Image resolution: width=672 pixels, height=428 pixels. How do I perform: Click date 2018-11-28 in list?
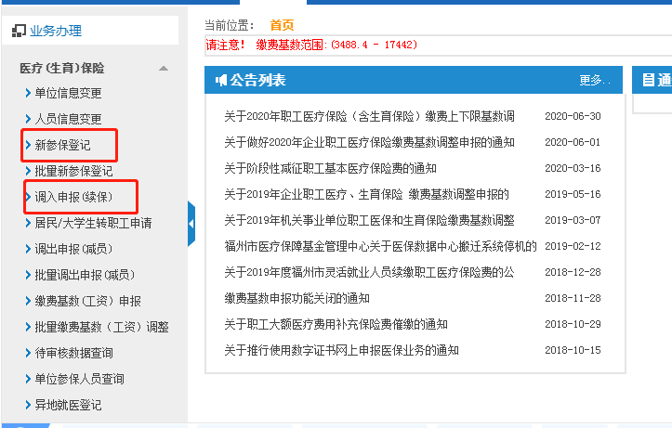click(x=573, y=298)
